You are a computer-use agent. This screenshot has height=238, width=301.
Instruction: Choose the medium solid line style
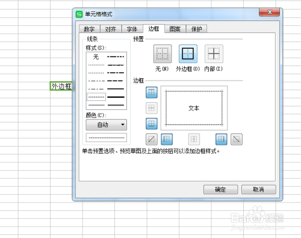click(x=116, y=89)
